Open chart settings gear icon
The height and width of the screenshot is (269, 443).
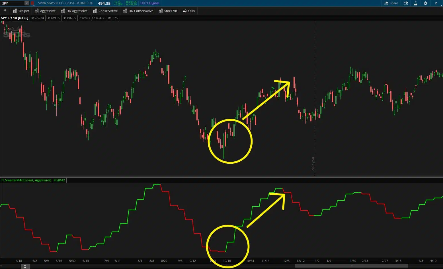pyautogui.click(x=425, y=3)
